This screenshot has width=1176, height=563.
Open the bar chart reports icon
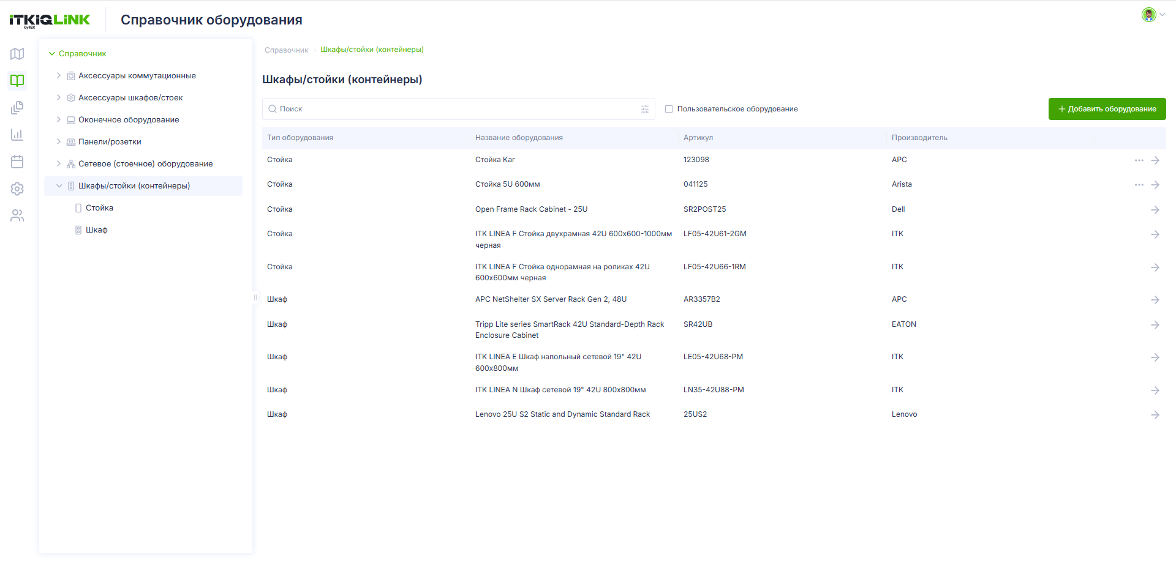pos(17,135)
